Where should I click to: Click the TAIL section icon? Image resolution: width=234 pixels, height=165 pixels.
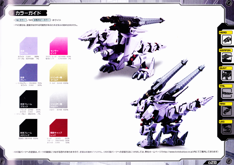pyautogui.click(x=227, y=93)
